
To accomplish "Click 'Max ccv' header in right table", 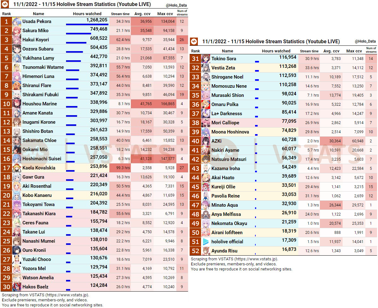I will [354, 51].
